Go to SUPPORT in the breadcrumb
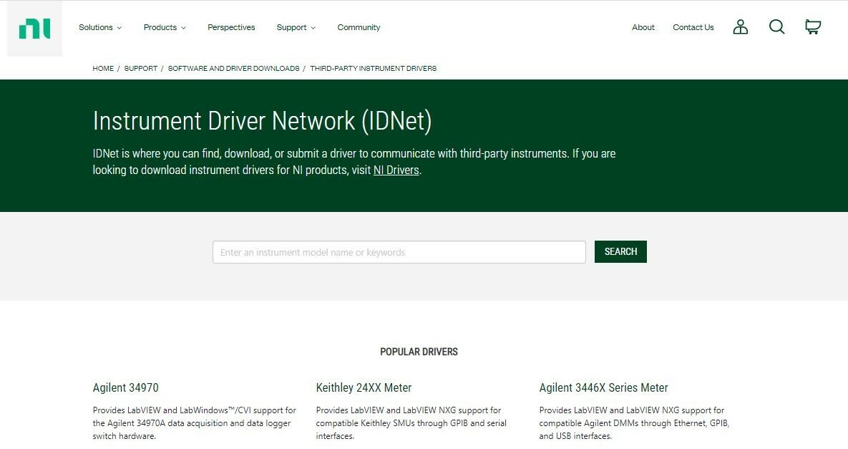Viewport: 848px width, 449px height. 140,68
